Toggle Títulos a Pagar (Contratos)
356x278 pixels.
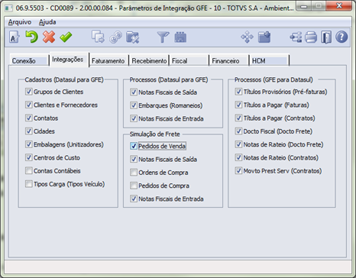tap(238, 118)
